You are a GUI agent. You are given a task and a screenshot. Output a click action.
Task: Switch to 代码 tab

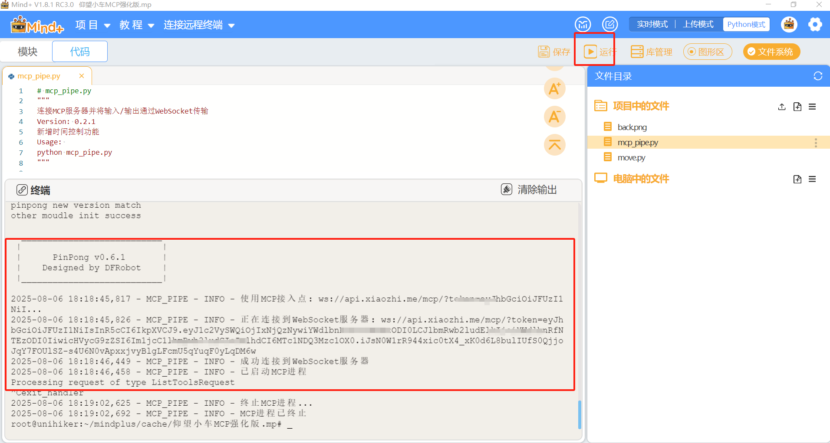click(80, 52)
